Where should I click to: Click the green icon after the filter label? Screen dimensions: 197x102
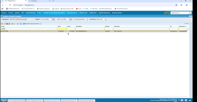(40, 24)
